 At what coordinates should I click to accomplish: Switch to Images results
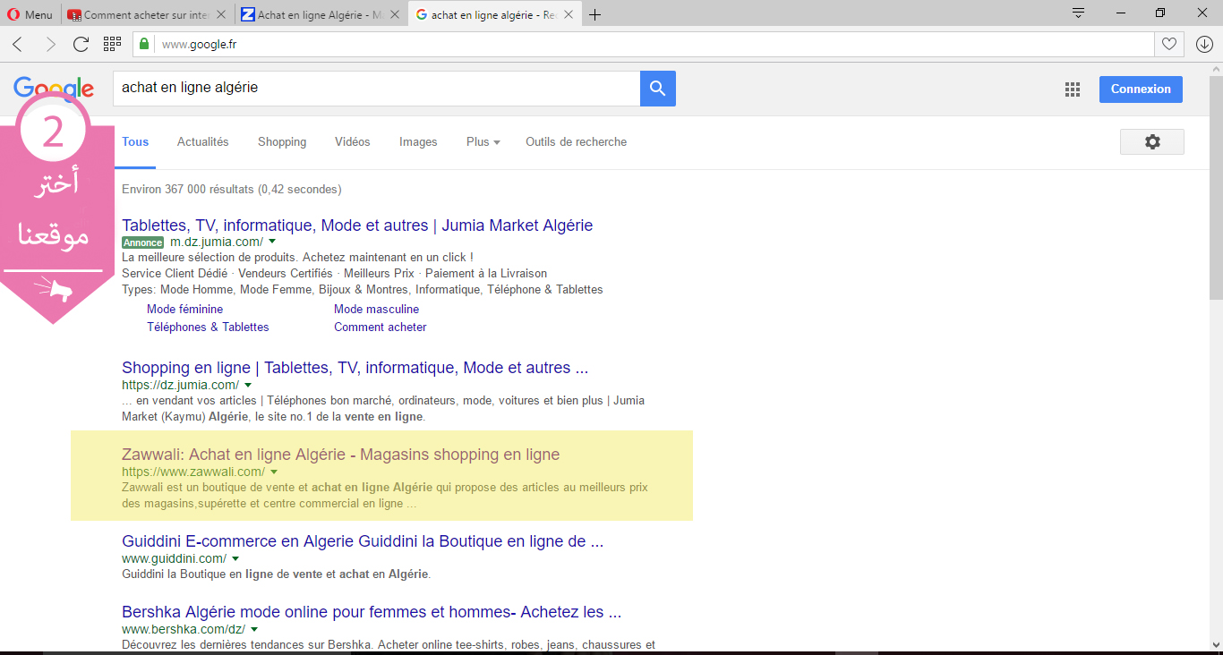tap(418, 142)
